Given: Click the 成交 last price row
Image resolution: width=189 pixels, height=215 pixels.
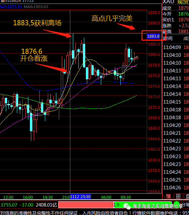Looking at the screenshot, I should 176,8.
